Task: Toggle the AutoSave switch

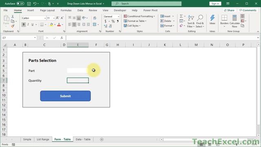Action: coord(20,4)
